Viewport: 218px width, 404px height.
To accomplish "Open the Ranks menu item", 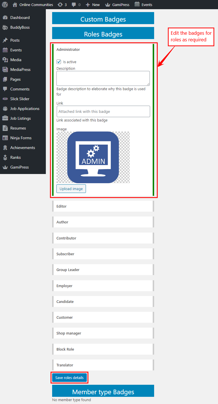I will point(15,157).
